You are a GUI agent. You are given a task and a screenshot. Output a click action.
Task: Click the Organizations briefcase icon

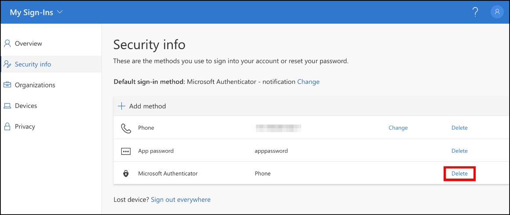(7, 85)
